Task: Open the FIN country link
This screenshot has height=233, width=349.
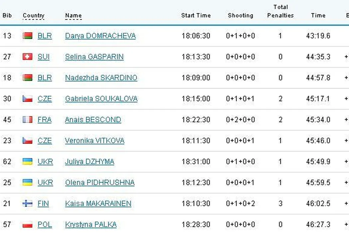Action: pos(43,203)
